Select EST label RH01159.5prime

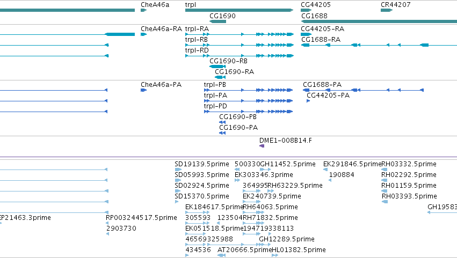pos(409,186)
